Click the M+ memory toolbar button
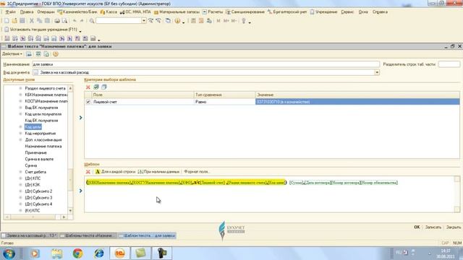 click(x=226, y=21)
